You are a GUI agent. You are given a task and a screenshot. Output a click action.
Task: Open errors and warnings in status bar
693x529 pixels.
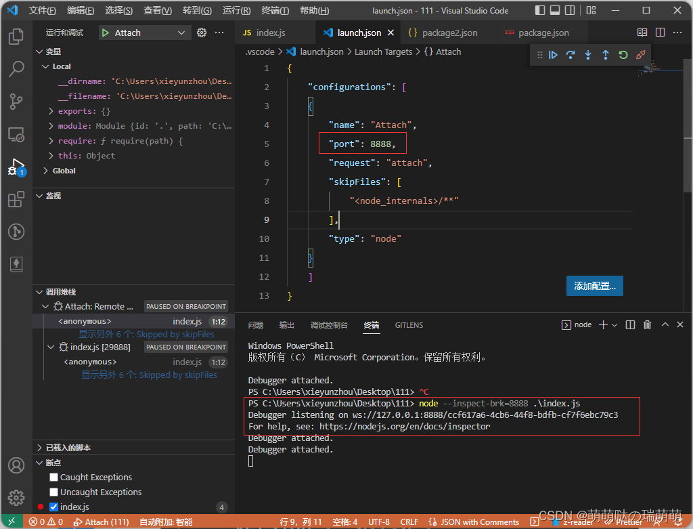click(46, 522)
